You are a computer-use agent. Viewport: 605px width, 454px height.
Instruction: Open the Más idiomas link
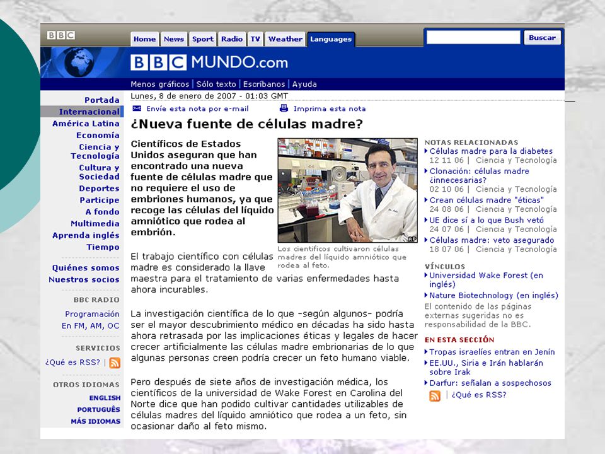click(x=95, y=421)
